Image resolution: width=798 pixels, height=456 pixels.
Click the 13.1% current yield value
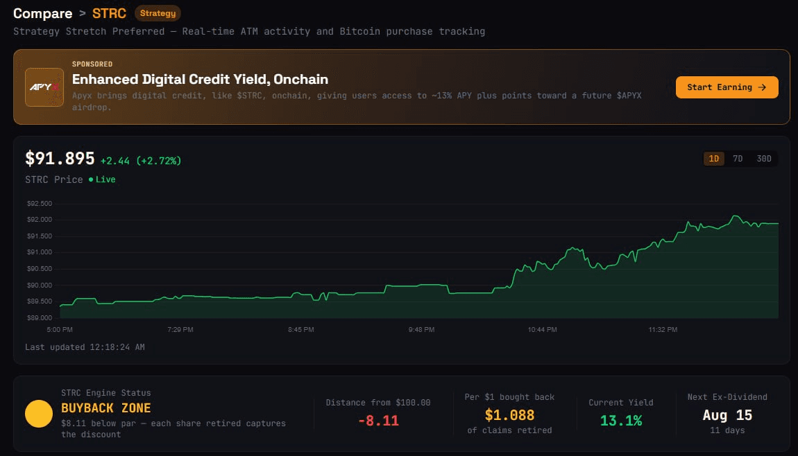click(x=621, y=421)
